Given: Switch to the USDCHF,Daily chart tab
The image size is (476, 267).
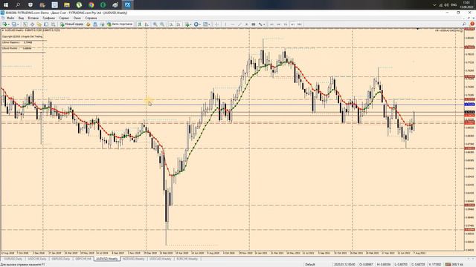Looking at the screenshot, I should [x=37, y=259].
